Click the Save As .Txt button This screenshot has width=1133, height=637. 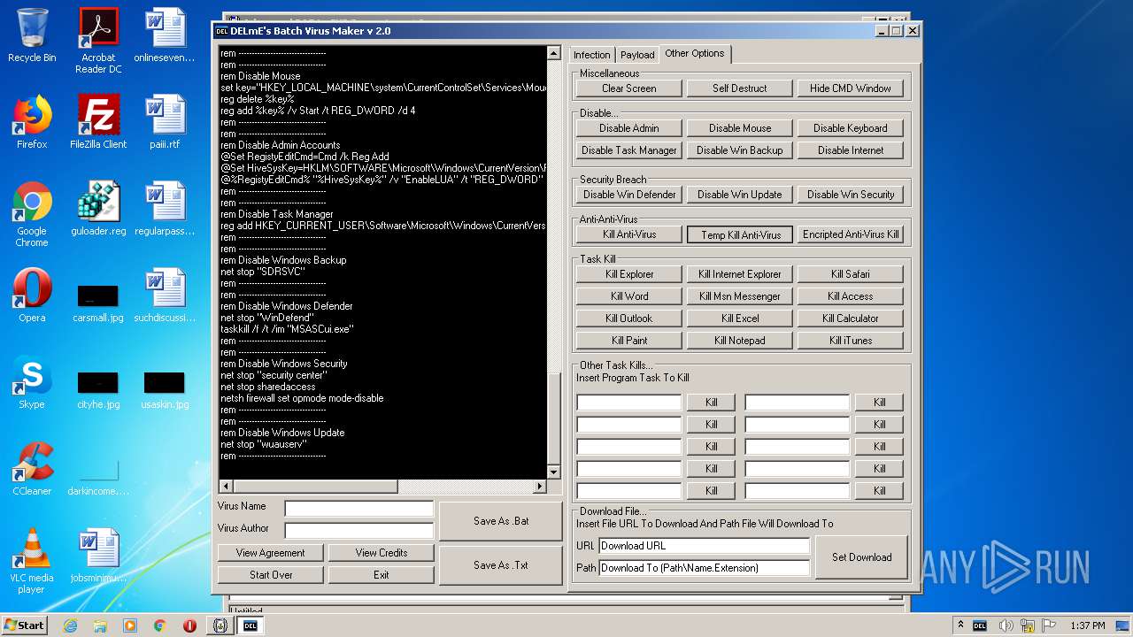(501, 565)
